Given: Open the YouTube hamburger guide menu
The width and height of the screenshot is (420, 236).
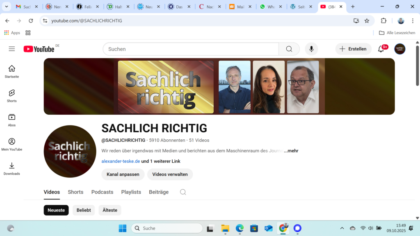Looking at the screenshot, I should [12, 49].
